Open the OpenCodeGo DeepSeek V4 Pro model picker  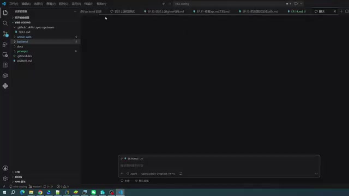[x=158, y=174]
